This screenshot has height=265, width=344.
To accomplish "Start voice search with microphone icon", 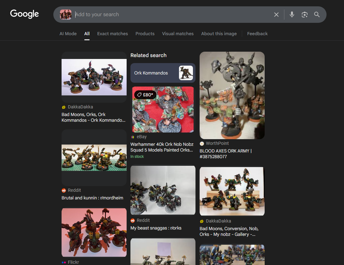I will tap(292, 15).
